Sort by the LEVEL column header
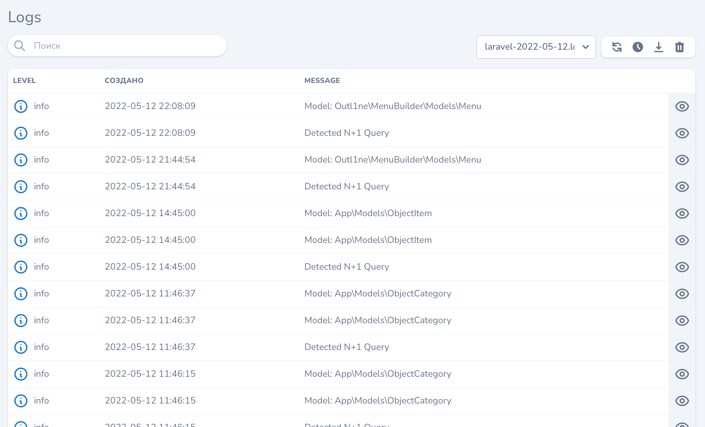 [24, 81]
